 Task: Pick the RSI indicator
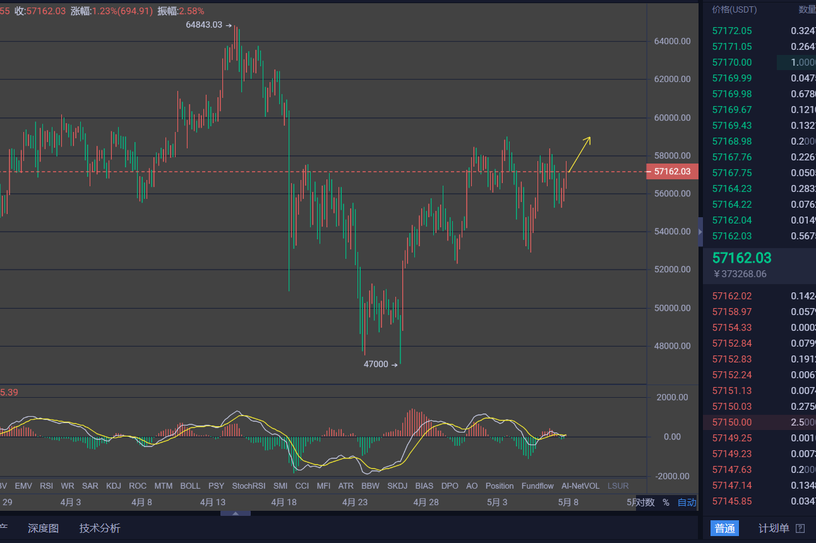tap(47, 486)
